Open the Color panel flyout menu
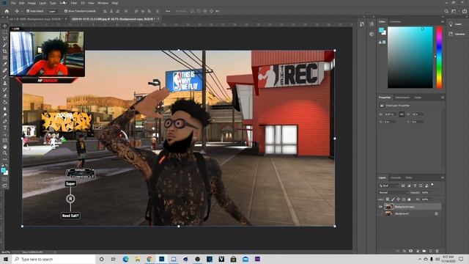This screenshot has width=469, height=264. [443, 21]
